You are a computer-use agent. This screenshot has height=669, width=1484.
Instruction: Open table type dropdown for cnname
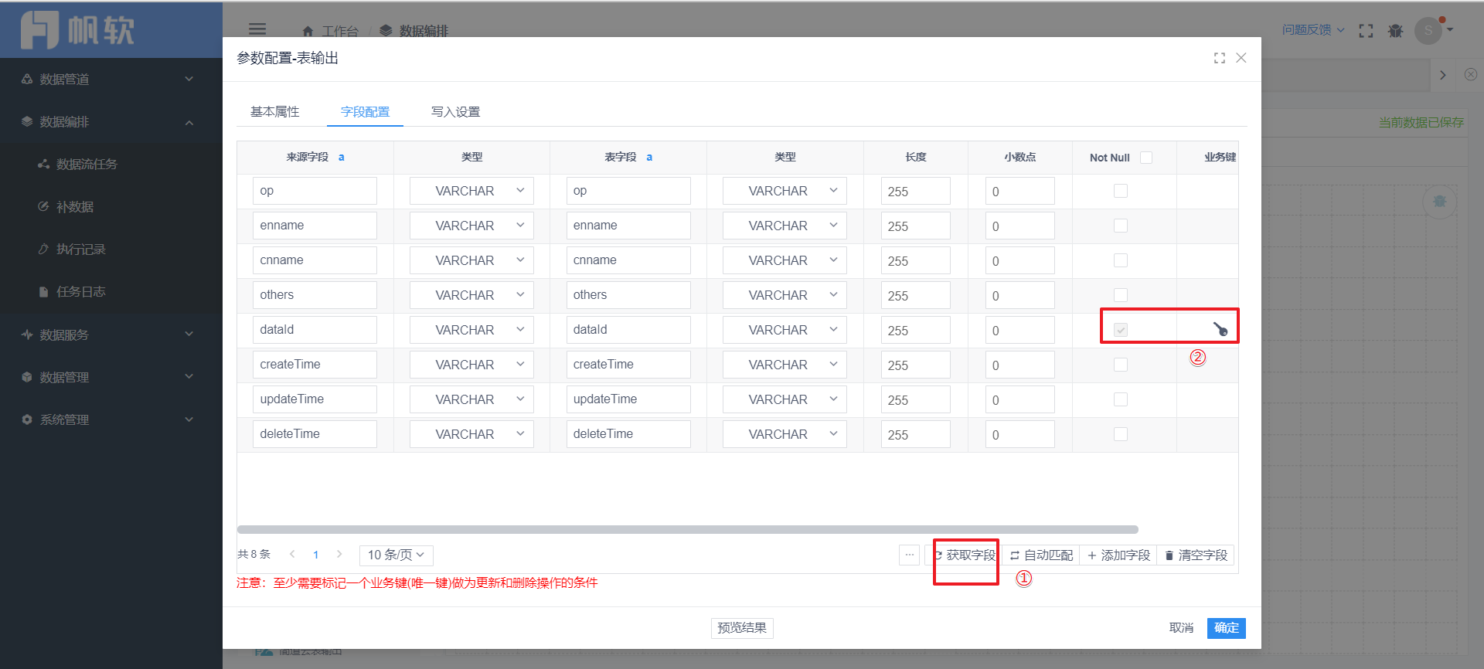[x=785, y=260]
